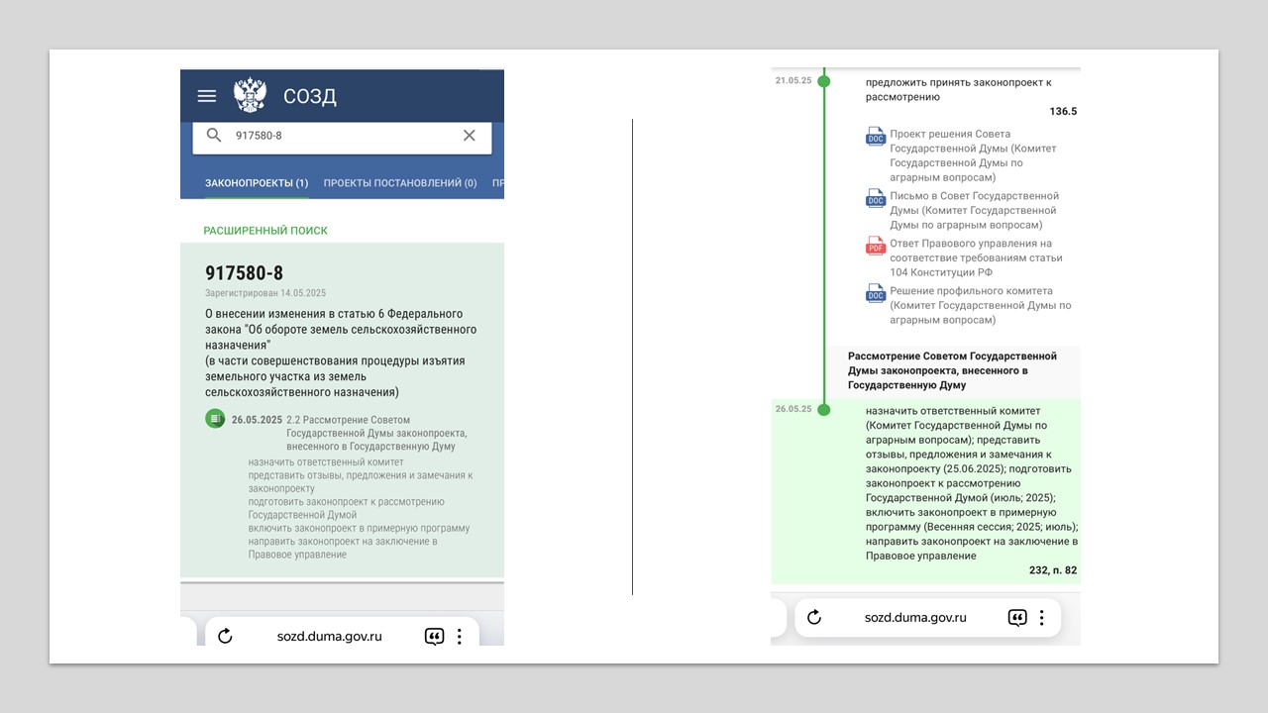The image size is (1268, 713).
Task: Open DOC icon for Проект решения Совета
Action: coord(876,137)
